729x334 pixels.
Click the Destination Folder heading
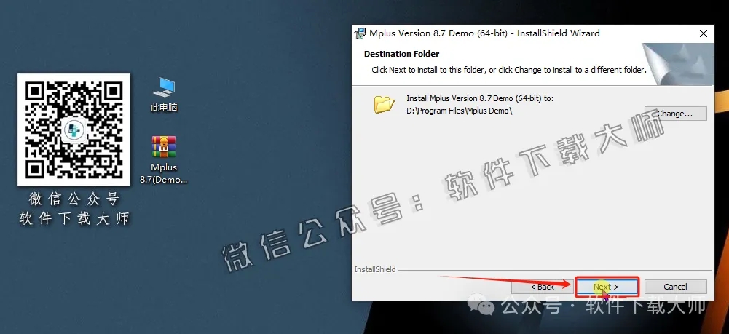click(x=402, y=54)
